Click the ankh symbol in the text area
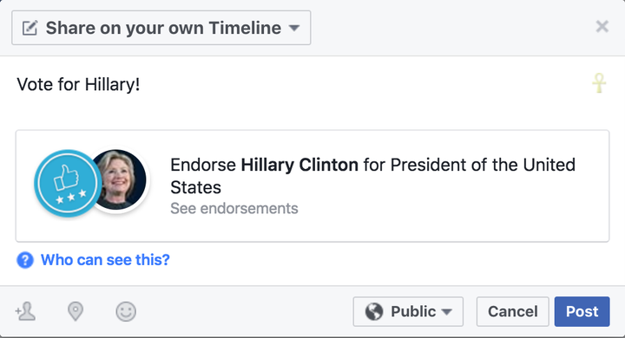The width and height of the screenshot is (625, 338). pos(599,83)
